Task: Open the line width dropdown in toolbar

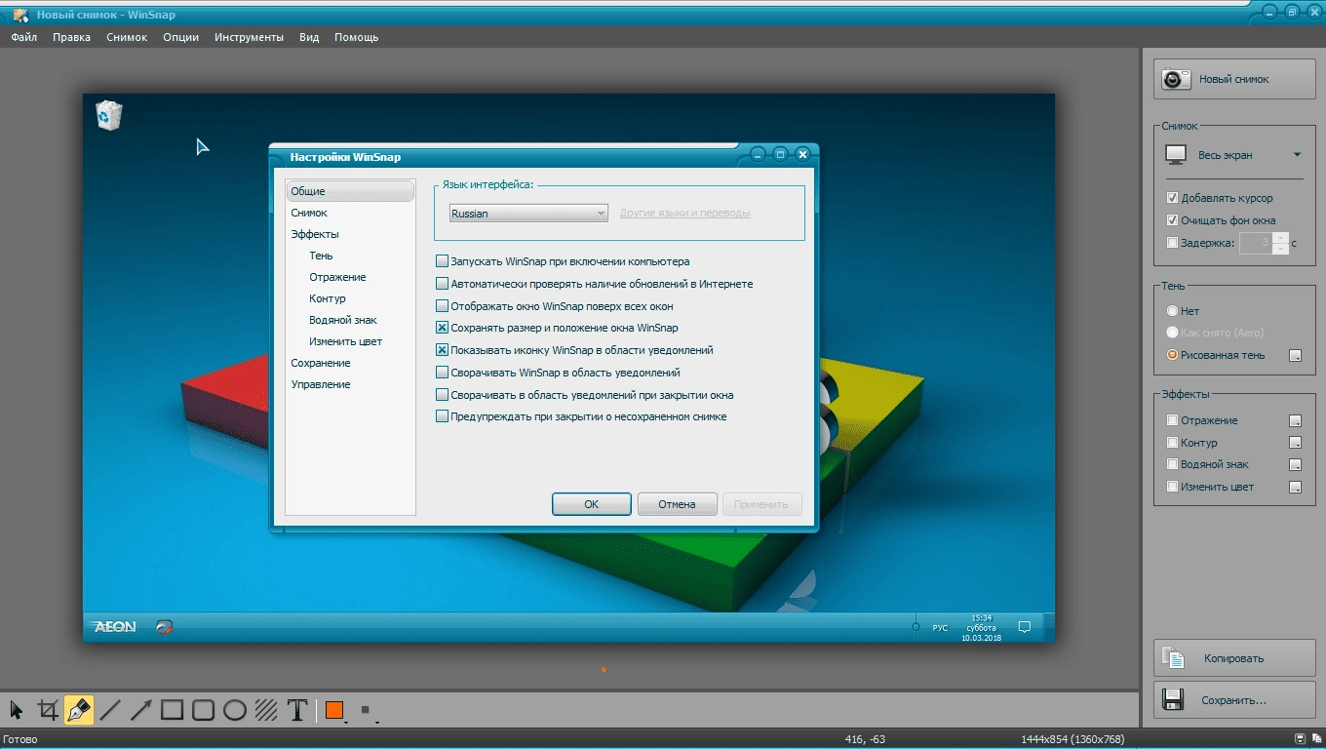Action: pos(367,711)
